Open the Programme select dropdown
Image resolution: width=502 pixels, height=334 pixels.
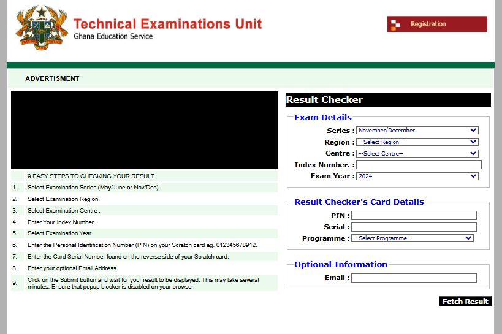tap(413, 238)
